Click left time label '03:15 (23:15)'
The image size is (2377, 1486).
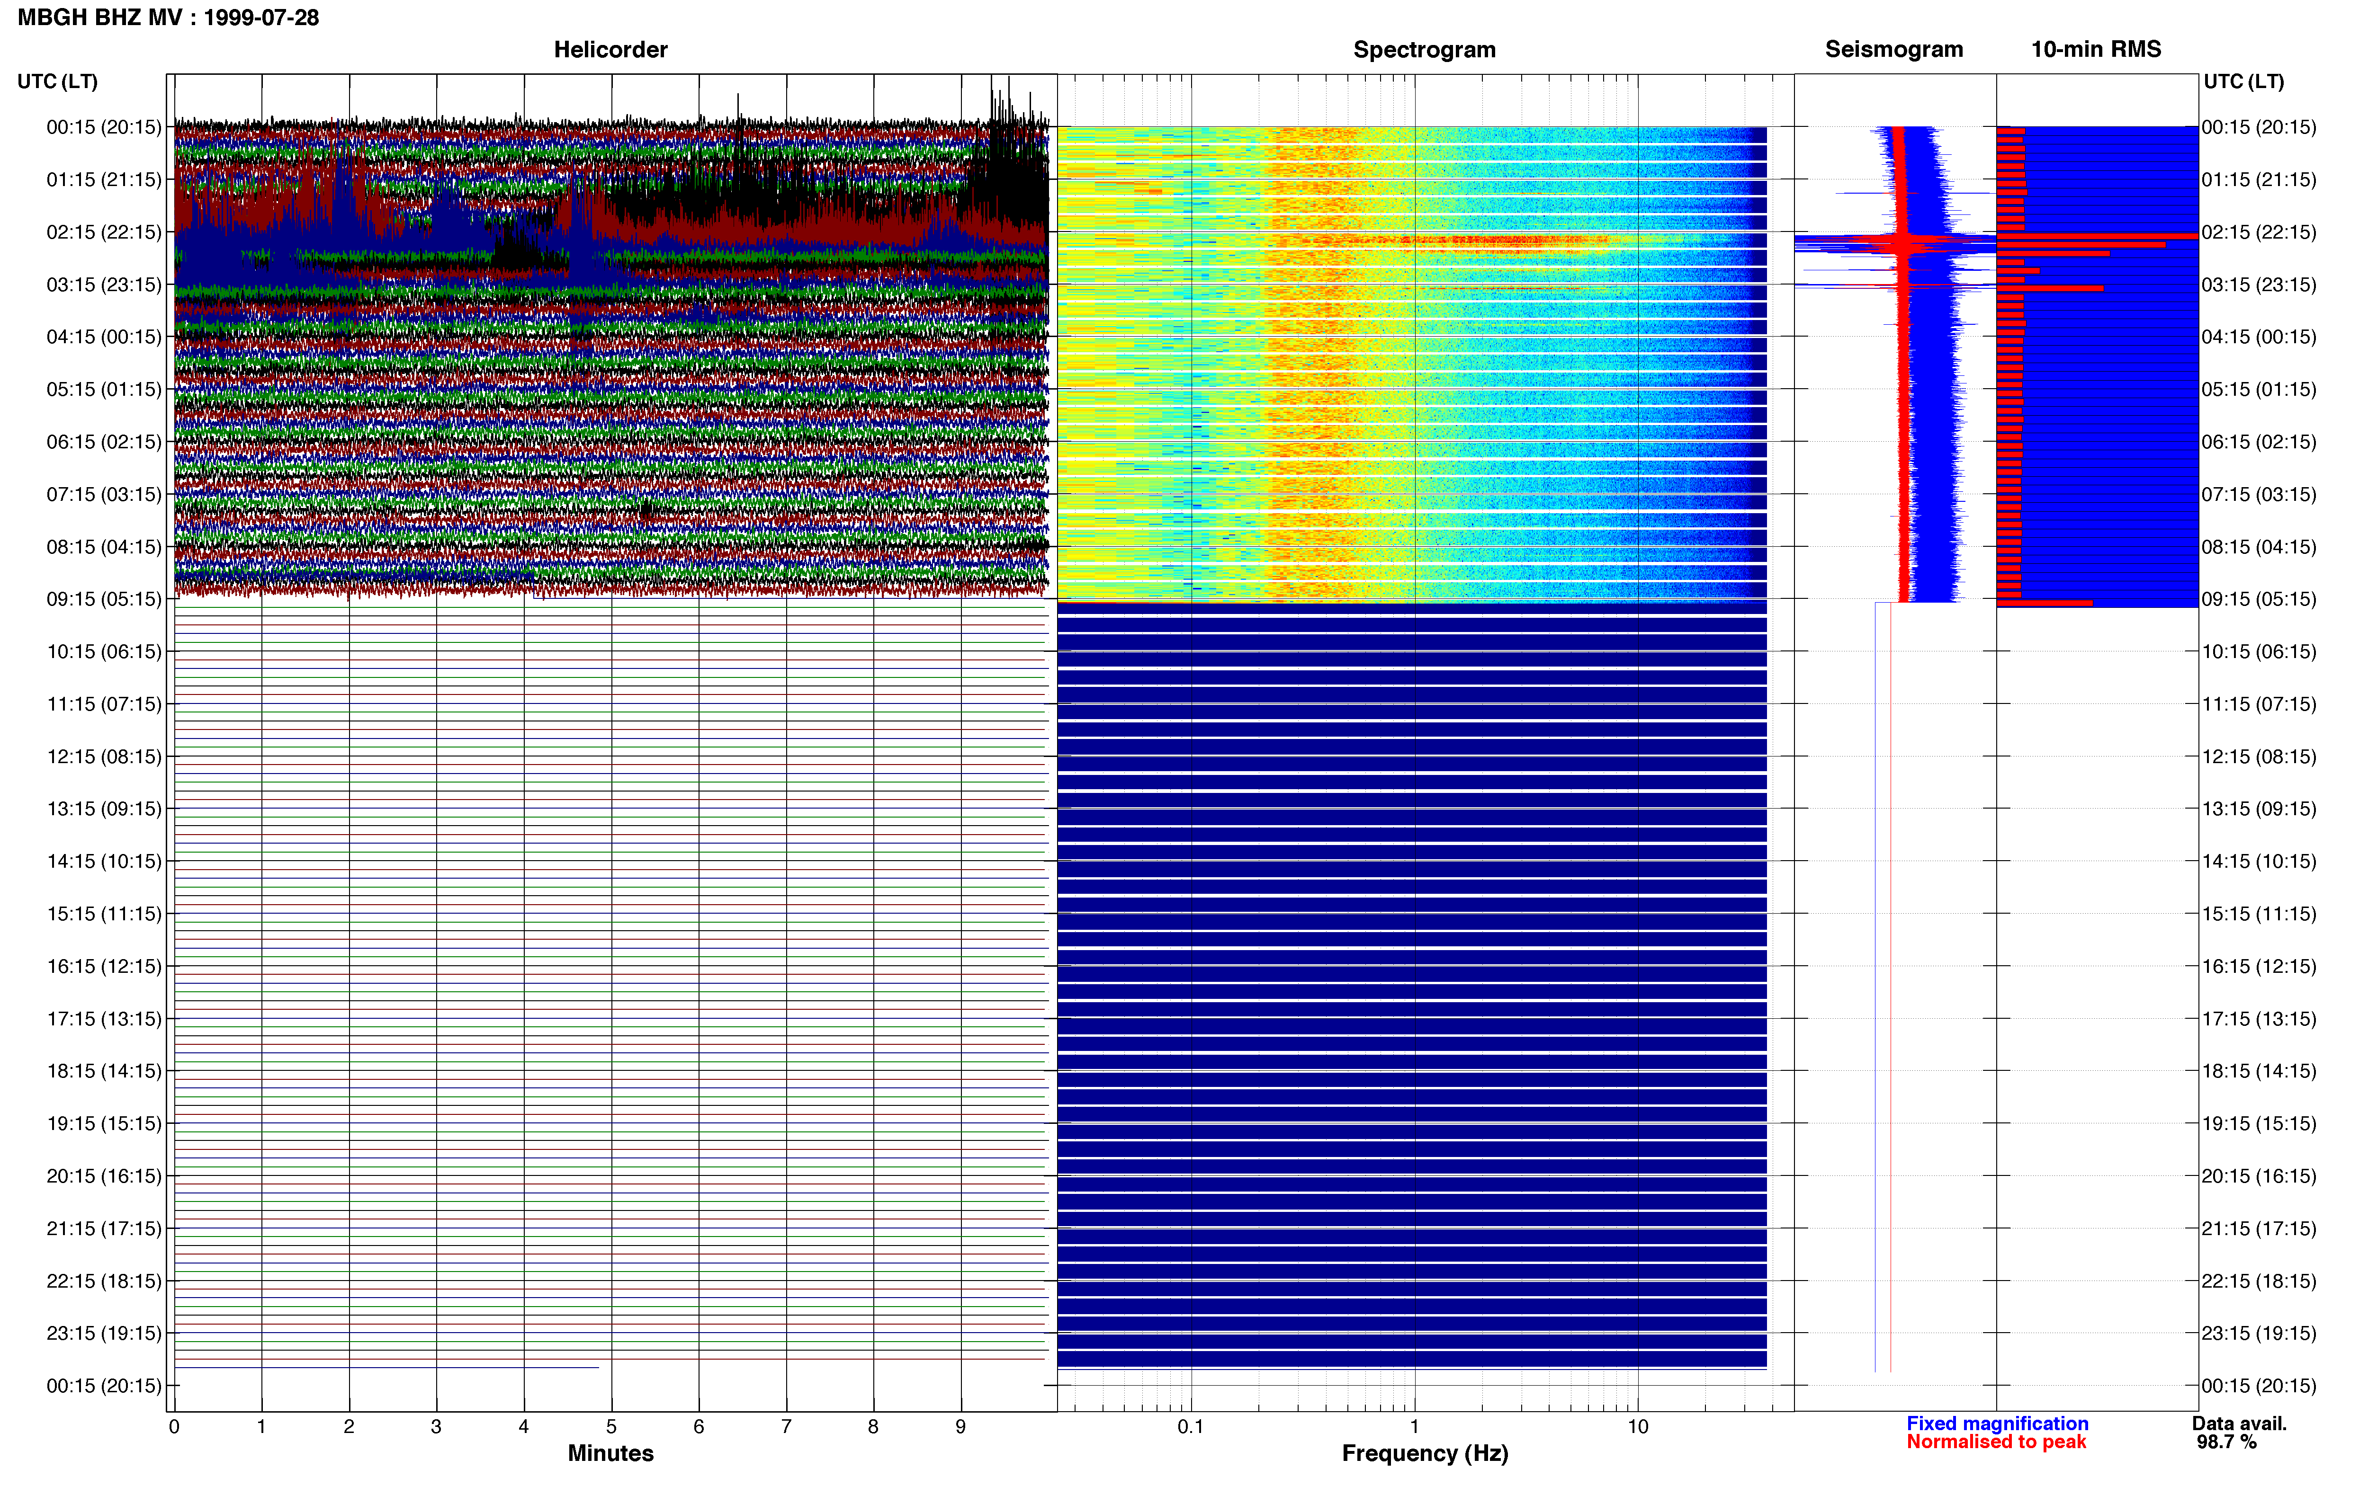coord(103,285)
